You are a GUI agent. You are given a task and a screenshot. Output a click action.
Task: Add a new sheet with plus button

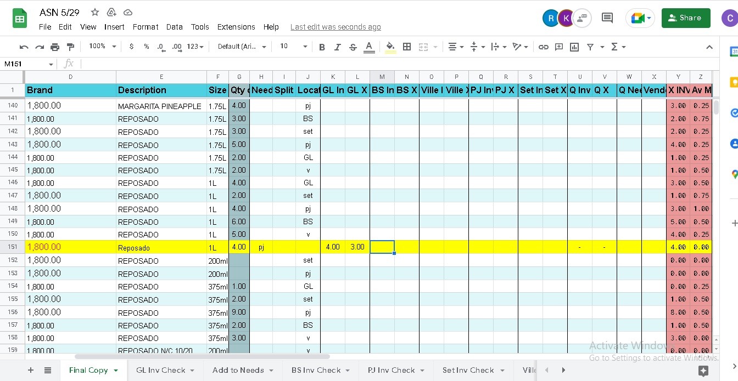(31, 371)
